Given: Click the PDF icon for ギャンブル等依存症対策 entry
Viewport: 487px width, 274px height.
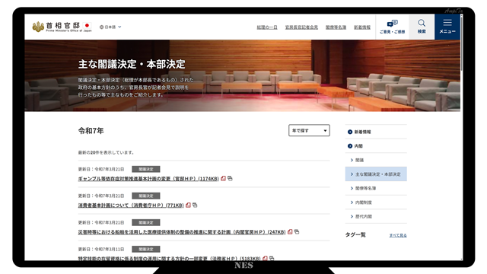Looking at the screenshot, I should pos(223,178).
